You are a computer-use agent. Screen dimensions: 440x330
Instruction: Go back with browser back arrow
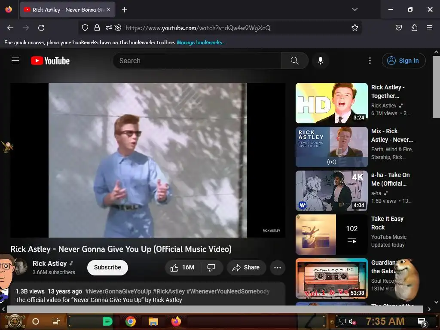point(10,28)
